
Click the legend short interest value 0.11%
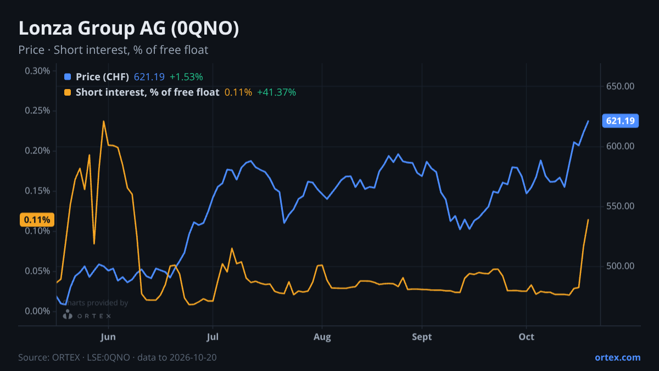tap(238, 92)
